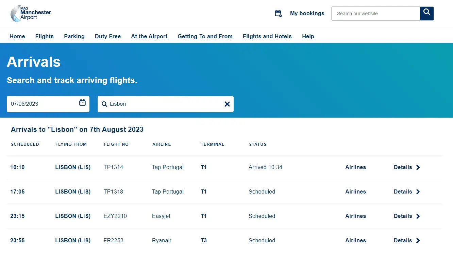The width and height of the screenshot is (453, 263).
Task: Click Airlines link in the FR2253 row
Action: click(356, 241)
